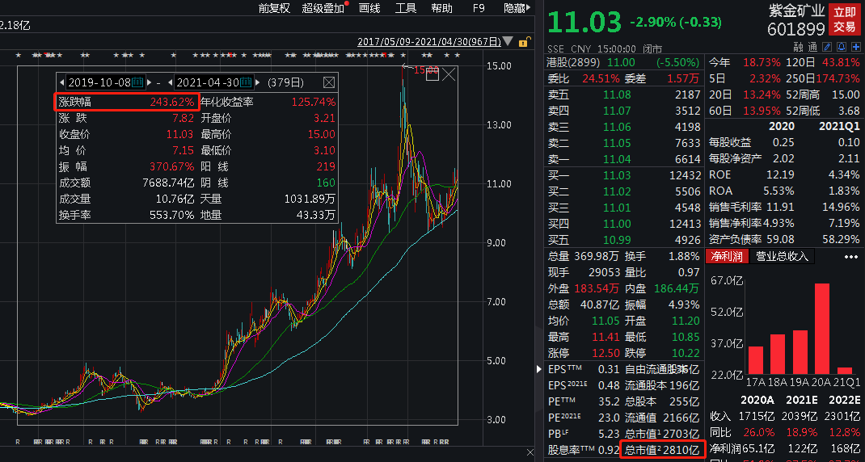Click the 2021Q1 column header
865x462 pixels.
click(x=838, y=126)
